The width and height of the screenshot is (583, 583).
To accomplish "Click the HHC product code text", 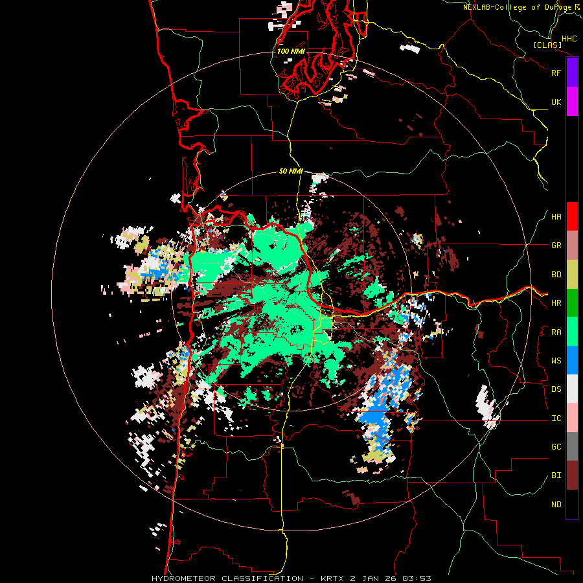I will (x=569, y=39).
